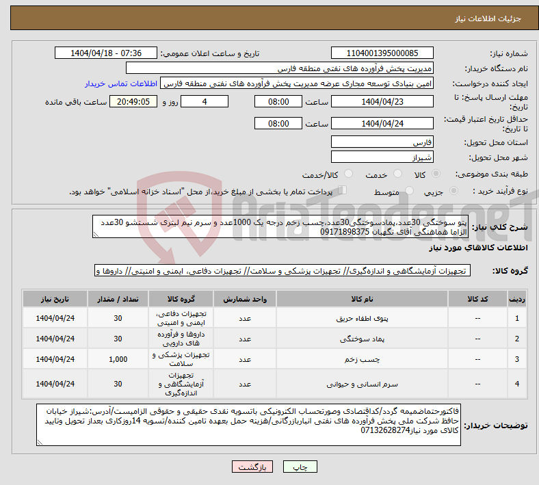539x485 pixels.
Task: Click the row number 3 cell
Action: (x=516, y=359)
